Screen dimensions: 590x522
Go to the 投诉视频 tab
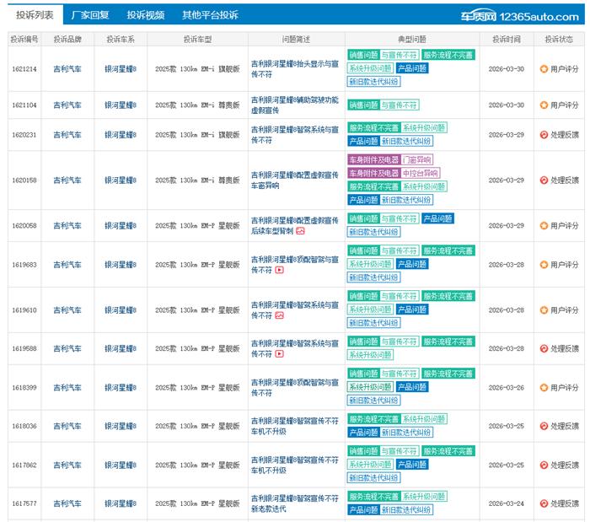pyautogui.click(x=146, y=15)
